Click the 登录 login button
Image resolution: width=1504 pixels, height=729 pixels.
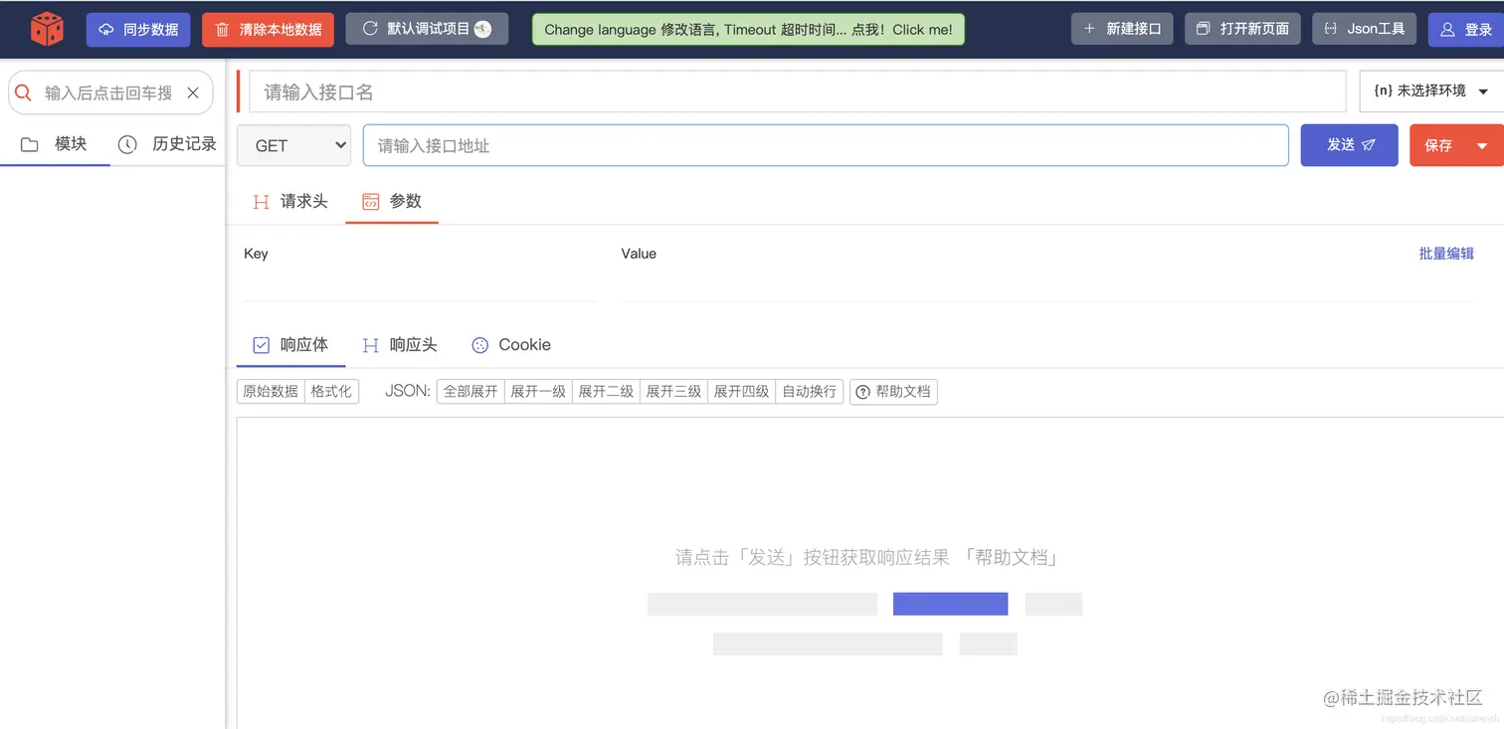click(x=1466, y=30)
